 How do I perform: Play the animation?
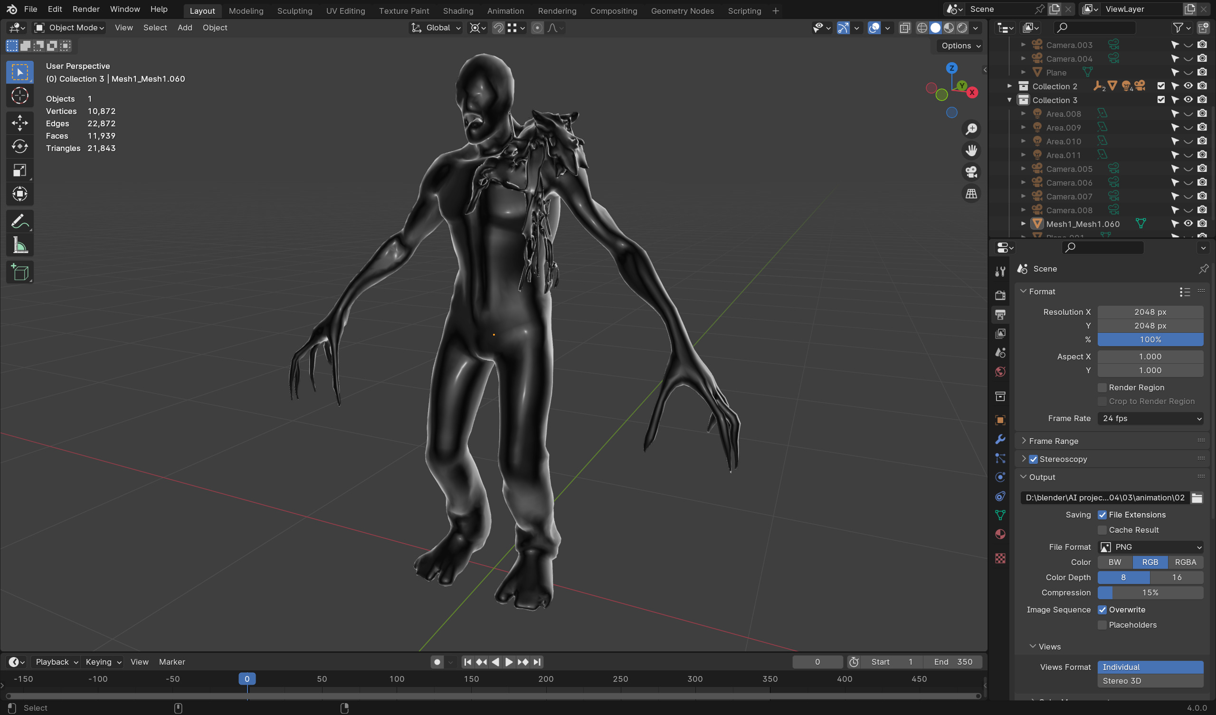pos(509,662)
